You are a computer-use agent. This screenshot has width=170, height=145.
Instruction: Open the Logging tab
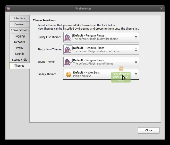point(20,36)
